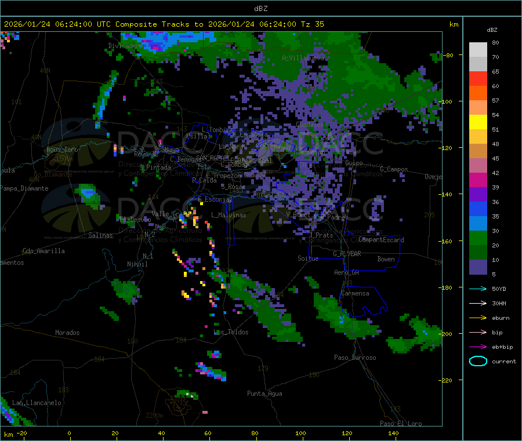Click the 'Guadales' map label
Image resolution: width=522 pixels, height=441 pixels.
pyautogui.click(x=310, y=125)
